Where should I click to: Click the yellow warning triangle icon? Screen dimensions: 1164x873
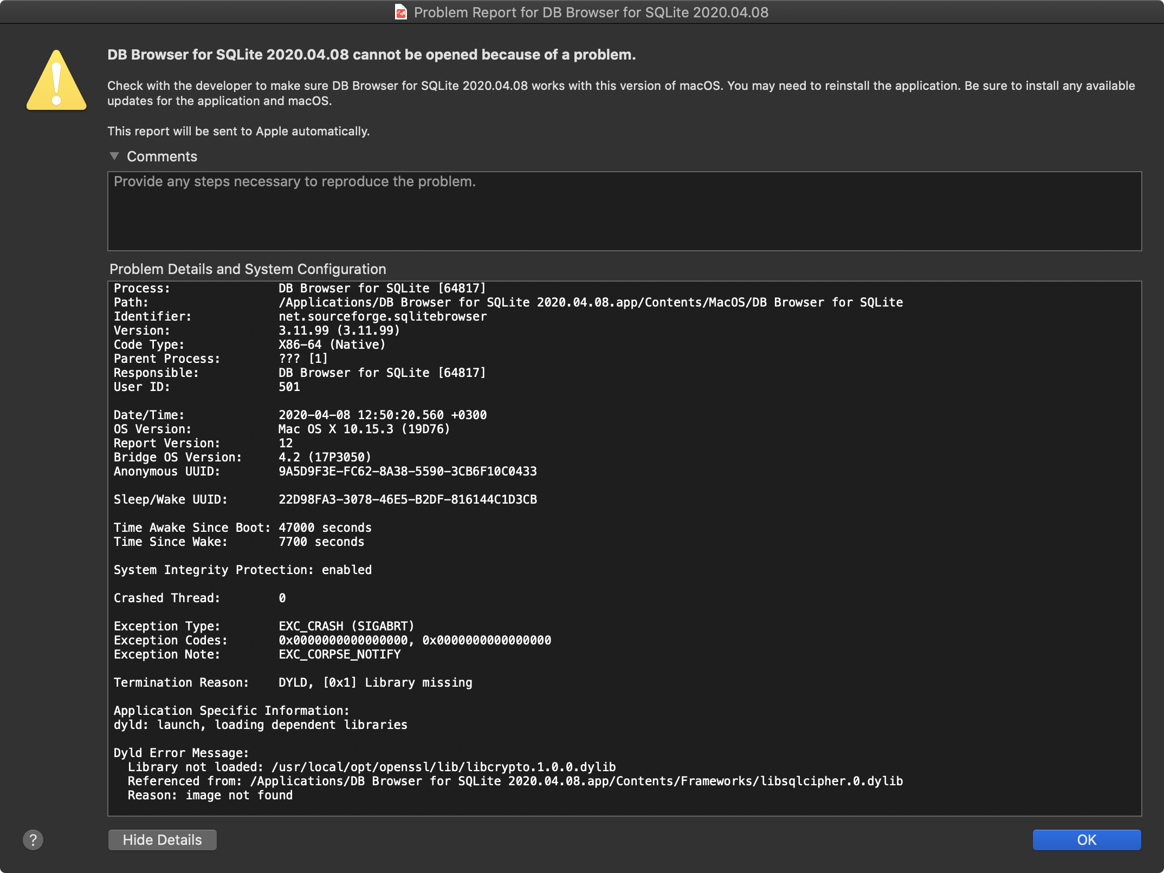click(56, 81)
